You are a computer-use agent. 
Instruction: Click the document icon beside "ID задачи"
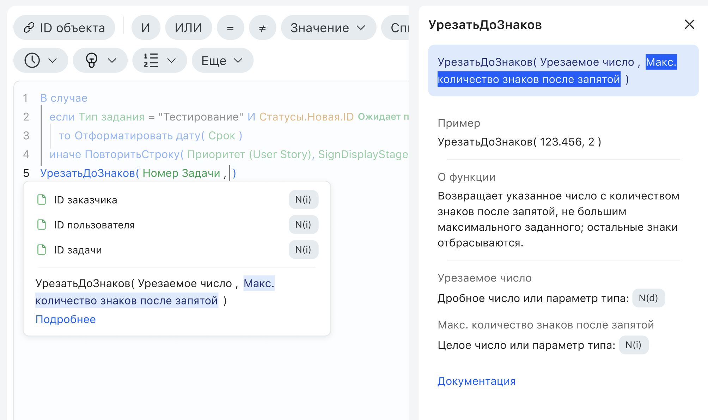click(x=42, y=249)
